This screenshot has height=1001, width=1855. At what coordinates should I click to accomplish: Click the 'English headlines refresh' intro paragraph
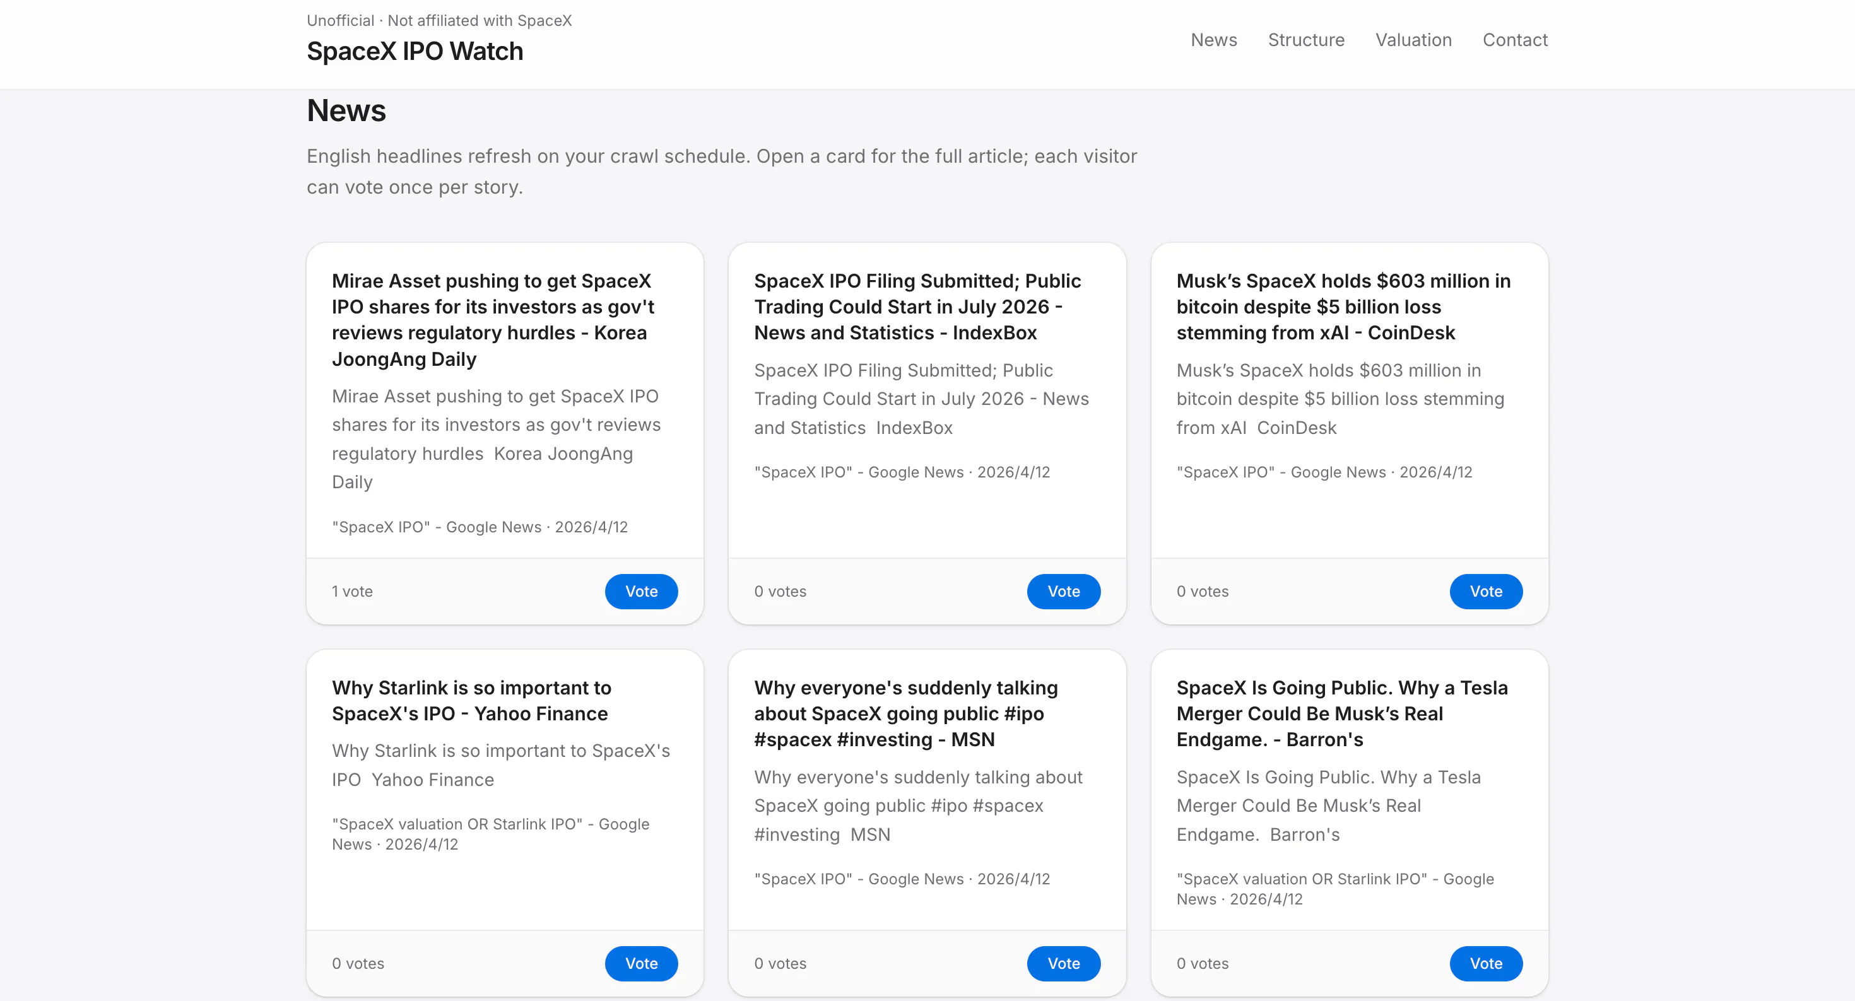(722, 172)
